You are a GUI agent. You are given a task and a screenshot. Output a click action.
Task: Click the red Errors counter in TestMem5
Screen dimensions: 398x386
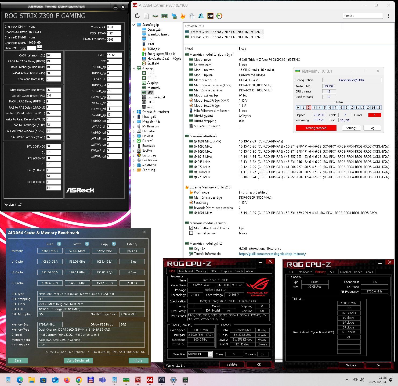pos(375,115)
